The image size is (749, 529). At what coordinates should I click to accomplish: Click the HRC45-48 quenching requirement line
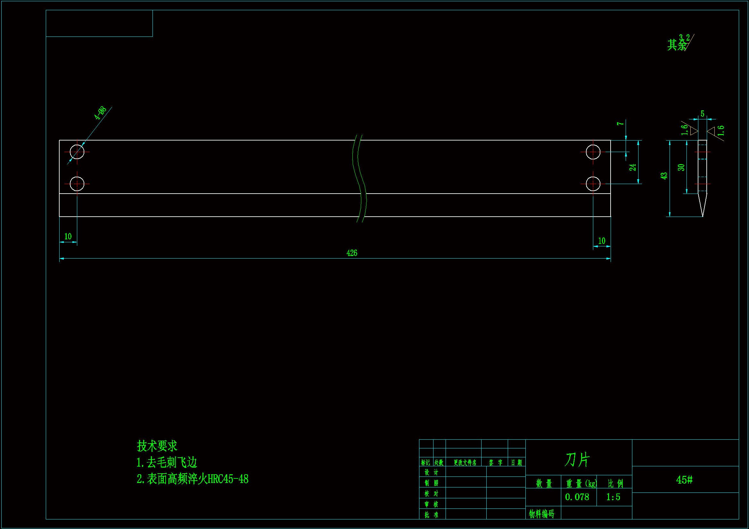193,479
